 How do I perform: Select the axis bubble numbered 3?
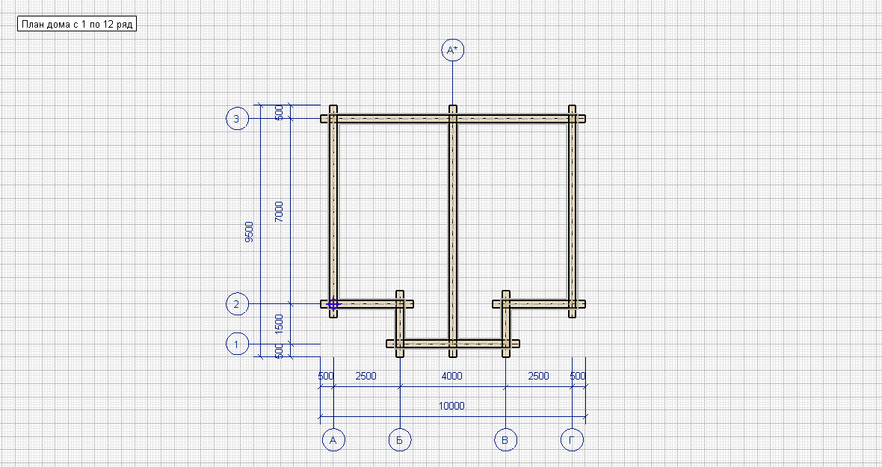point(237,118)
